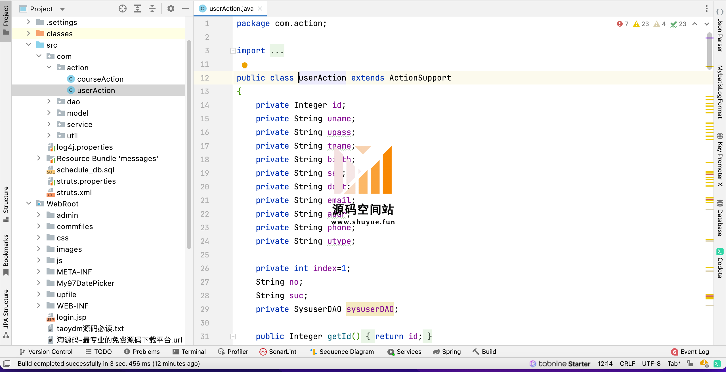Expand the service package

(49, 124)
